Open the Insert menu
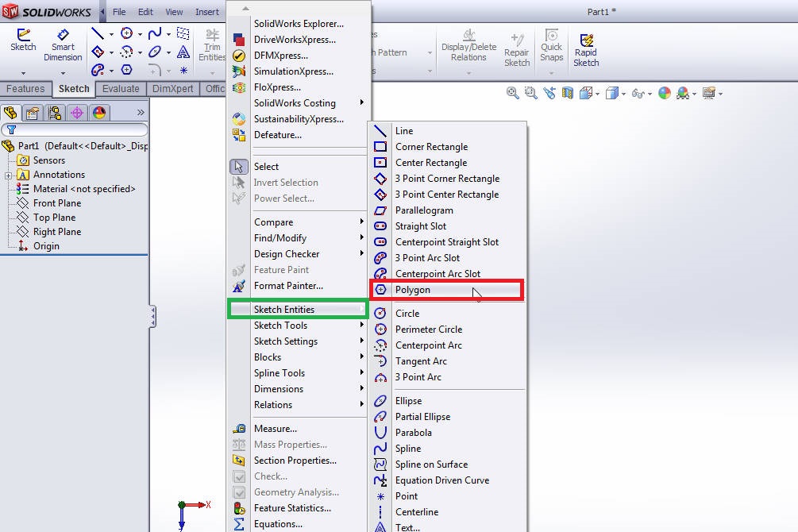The image size is (798, 532). click(x=207, y=12)
